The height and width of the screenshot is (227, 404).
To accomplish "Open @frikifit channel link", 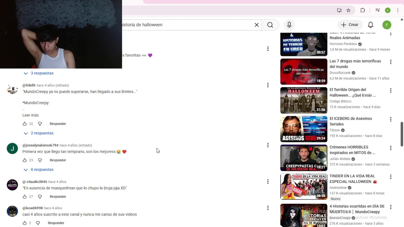I will (29, 85).
